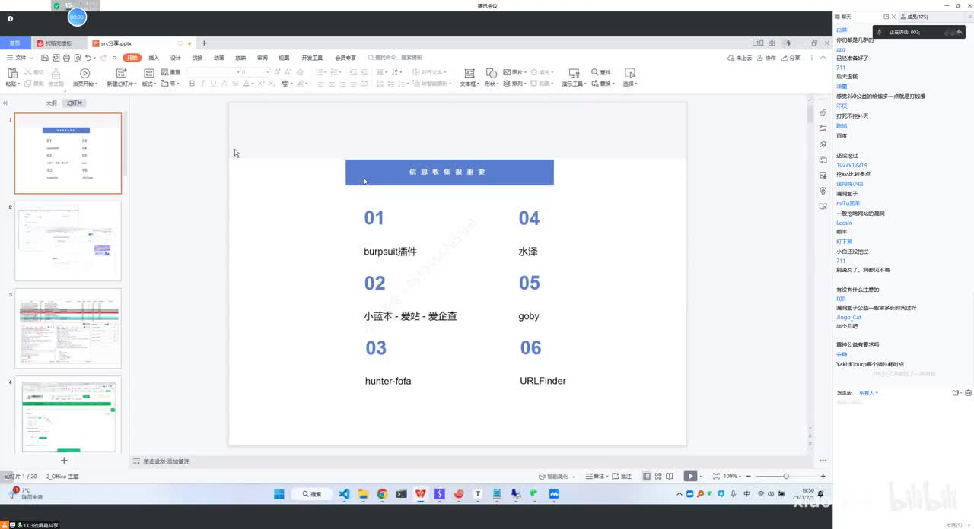Click the zoom slider handle
Image resolution: width=974 pixels, height=529 pixels.
tap(788, 476)
